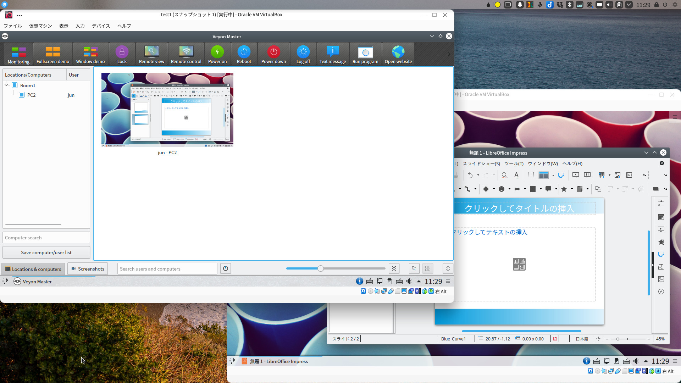This screenshot has height=383, width=681.
Task: Click the Undo arrow in Impress toolbar
Action: pos(470,175)
